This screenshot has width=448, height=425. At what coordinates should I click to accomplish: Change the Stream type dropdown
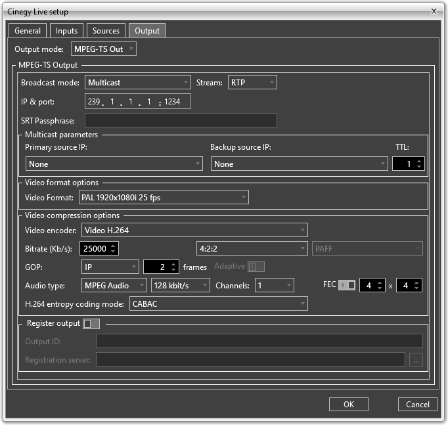pos(252,83)
